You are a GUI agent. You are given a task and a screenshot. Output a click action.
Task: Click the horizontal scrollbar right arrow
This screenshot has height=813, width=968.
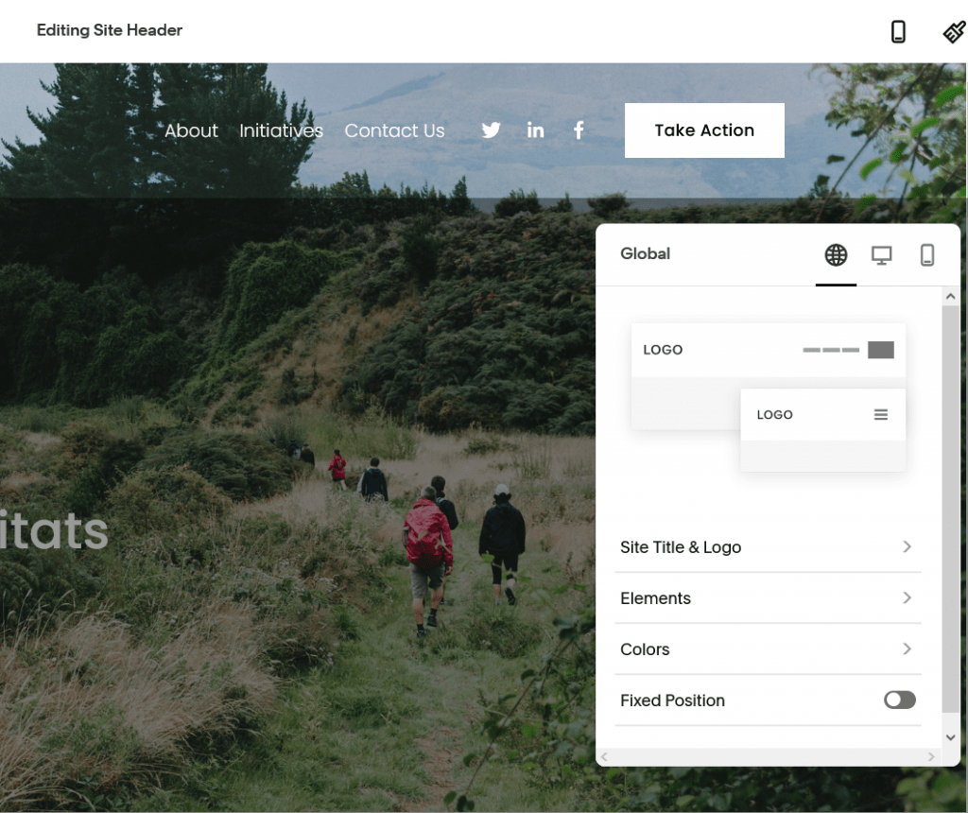pos(931,757)
